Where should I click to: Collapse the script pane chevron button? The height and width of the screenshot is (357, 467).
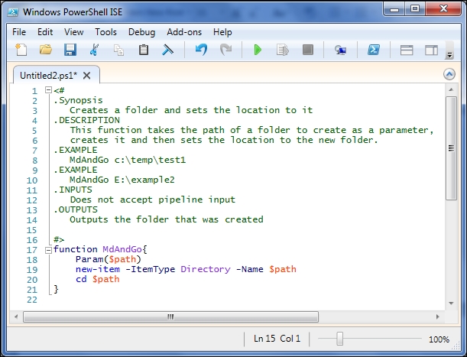coord(449,74)
